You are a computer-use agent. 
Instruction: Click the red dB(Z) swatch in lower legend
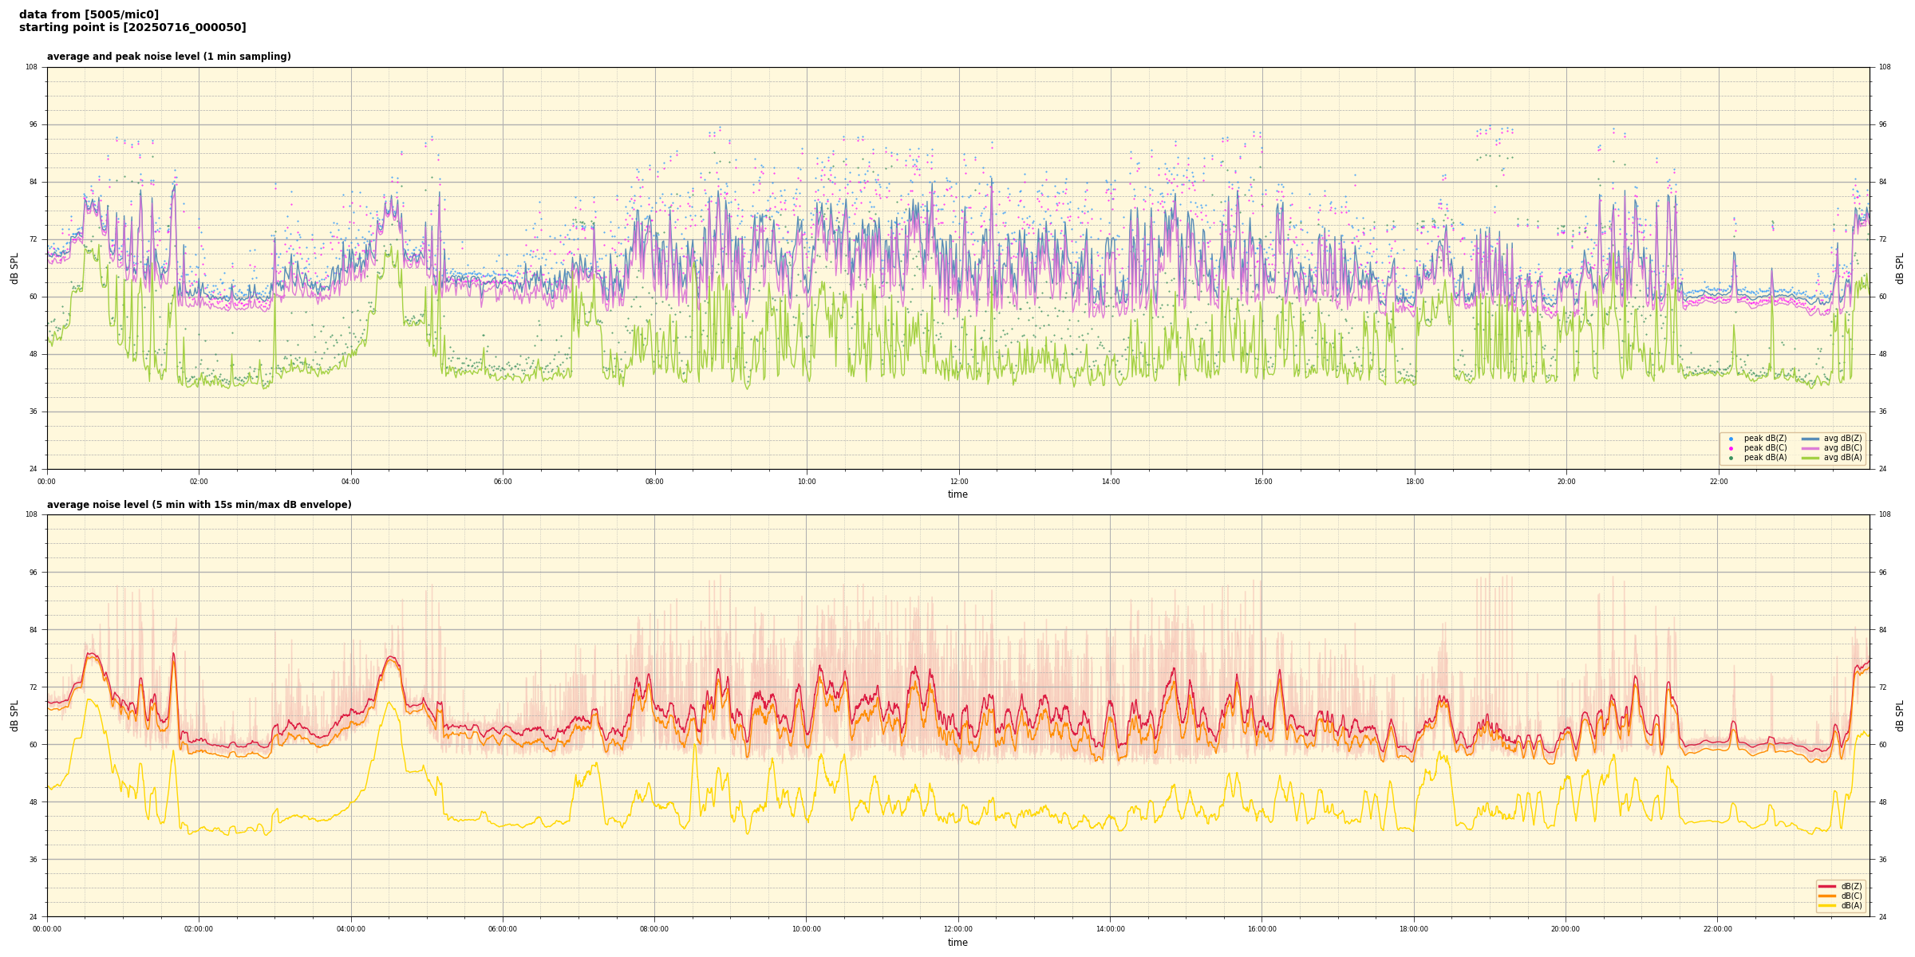click(1826, 886)
